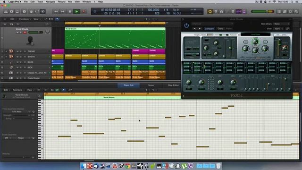Image resolution: width=302 pixels, height=170 pixels.
Task: Switch to the Piano Roll tab
Action: pos(128,85)
